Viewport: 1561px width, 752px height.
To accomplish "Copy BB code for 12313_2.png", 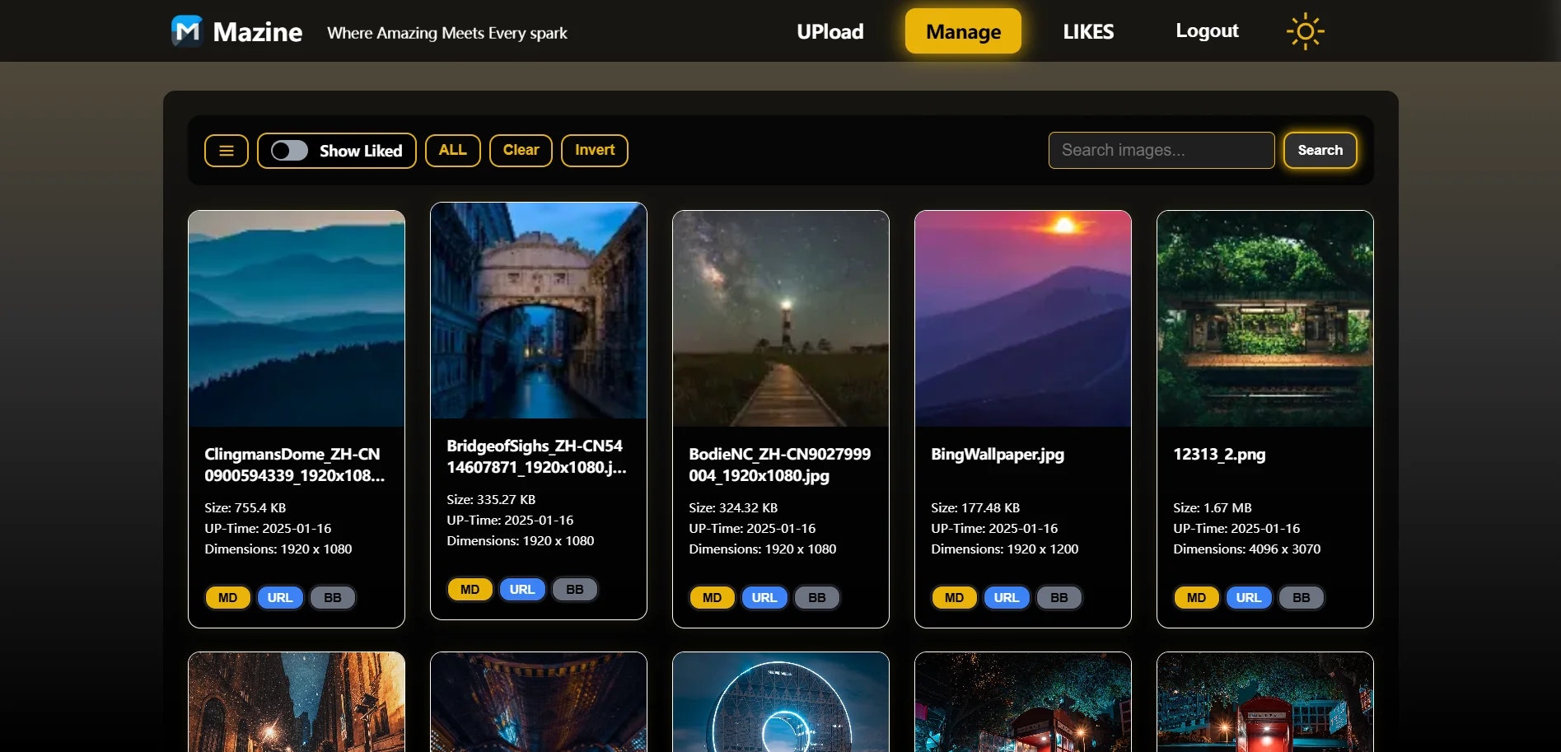I will [x=1302, y=597].
